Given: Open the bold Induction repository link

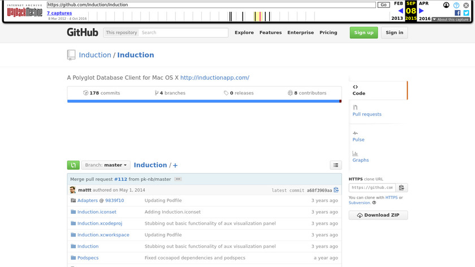Looking at the screenshot, I should pos(135,55).
